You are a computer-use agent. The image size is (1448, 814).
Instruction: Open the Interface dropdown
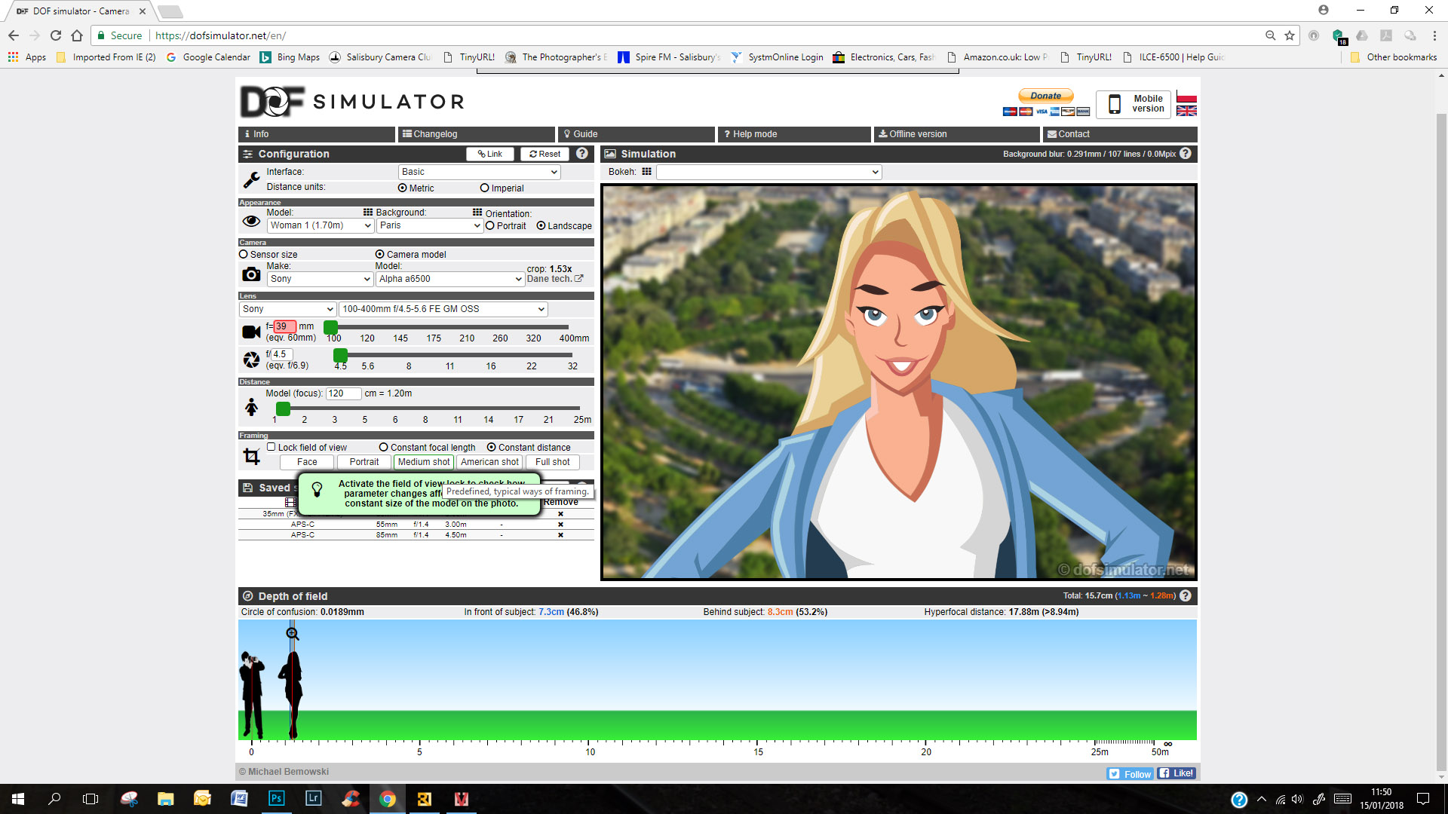click(479, 172)
